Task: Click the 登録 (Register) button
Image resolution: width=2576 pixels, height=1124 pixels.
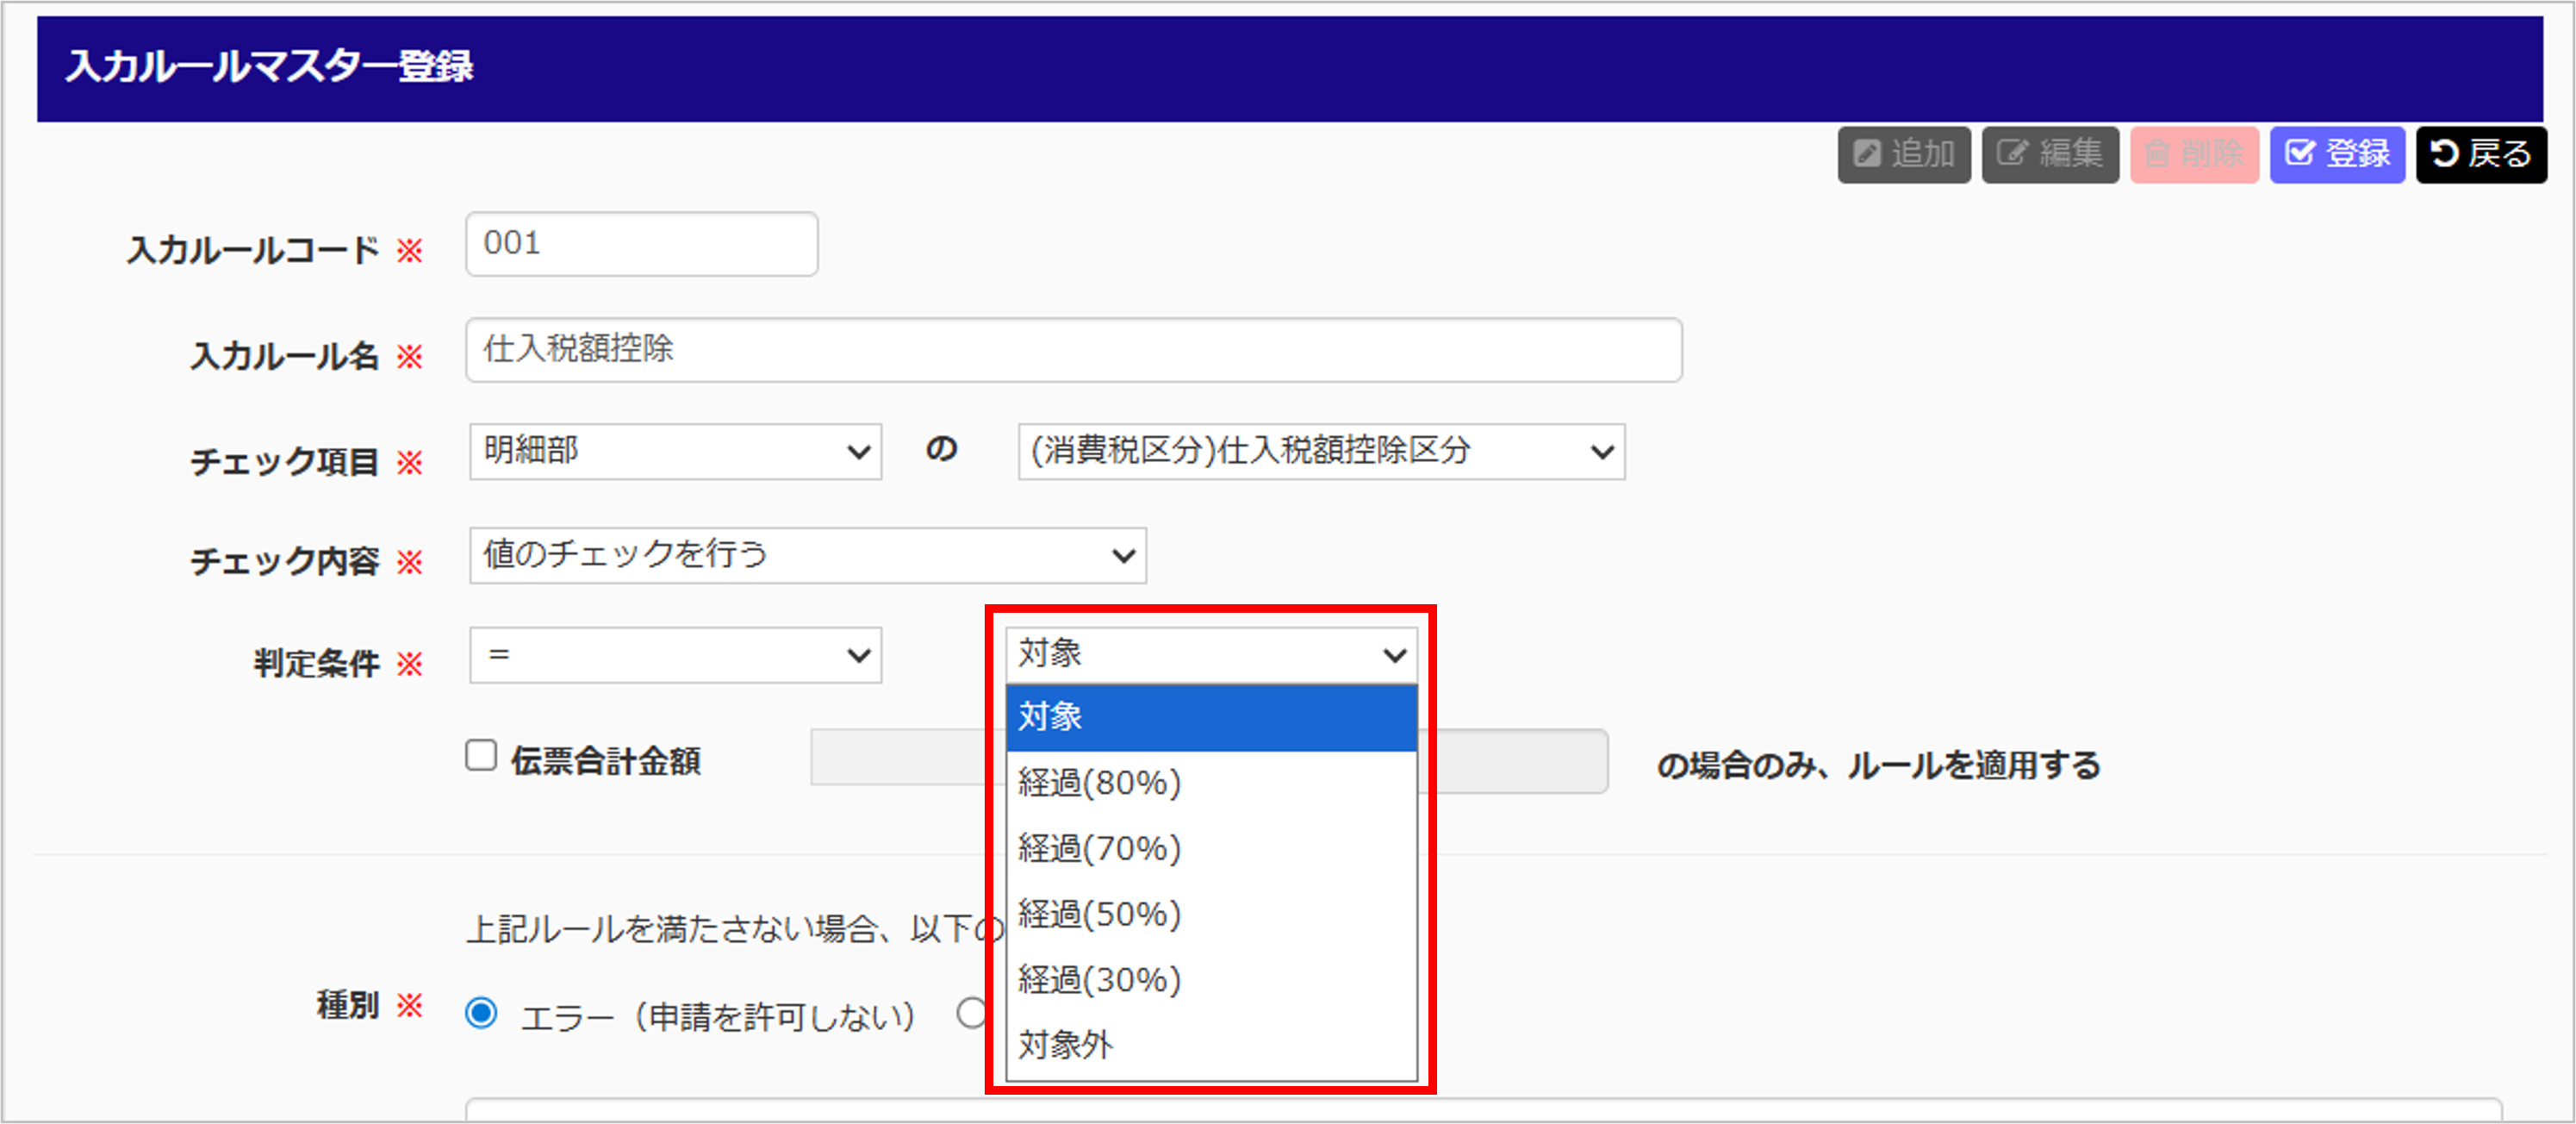Action: 2337,154
